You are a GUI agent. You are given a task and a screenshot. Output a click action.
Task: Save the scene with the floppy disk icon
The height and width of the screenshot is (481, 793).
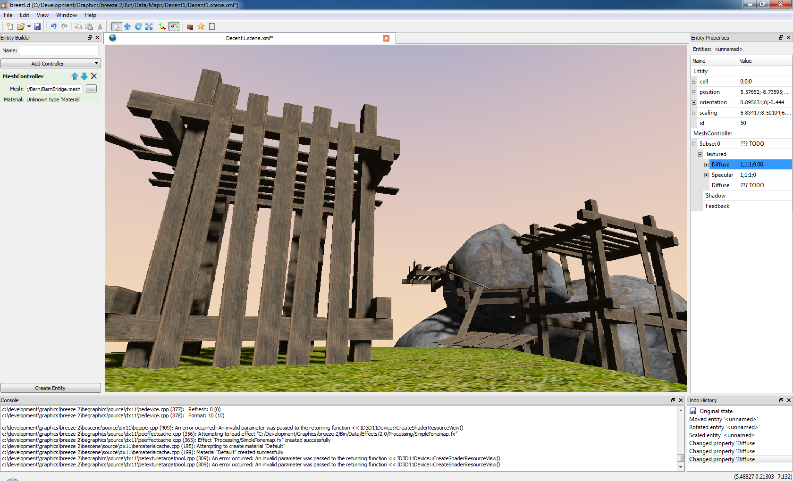click(x=37, y=26)
